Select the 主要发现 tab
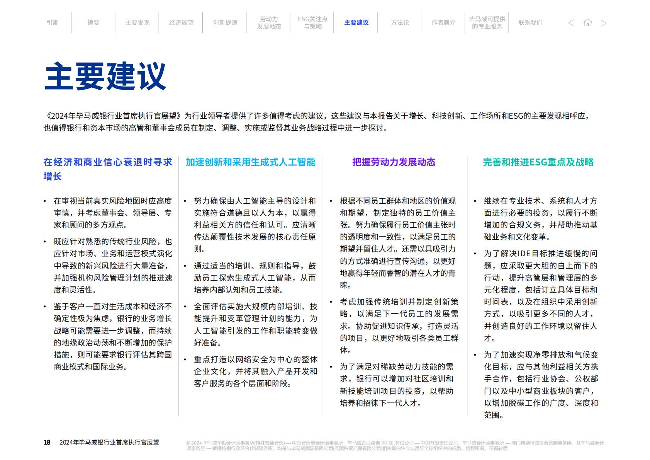Viewport: 650px width, 460px height. click(137, 22)
